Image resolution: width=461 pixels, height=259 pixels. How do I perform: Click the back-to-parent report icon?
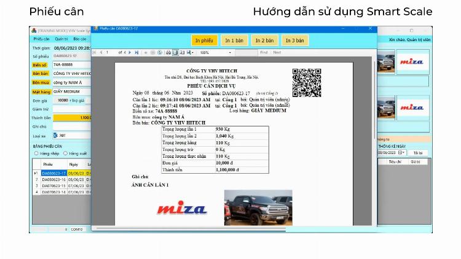point(146,53)
